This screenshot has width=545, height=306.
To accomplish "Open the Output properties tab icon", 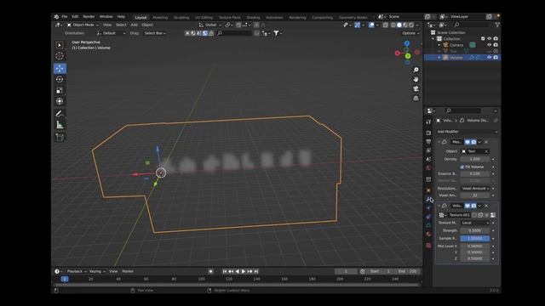I will [x=428, y=142].
